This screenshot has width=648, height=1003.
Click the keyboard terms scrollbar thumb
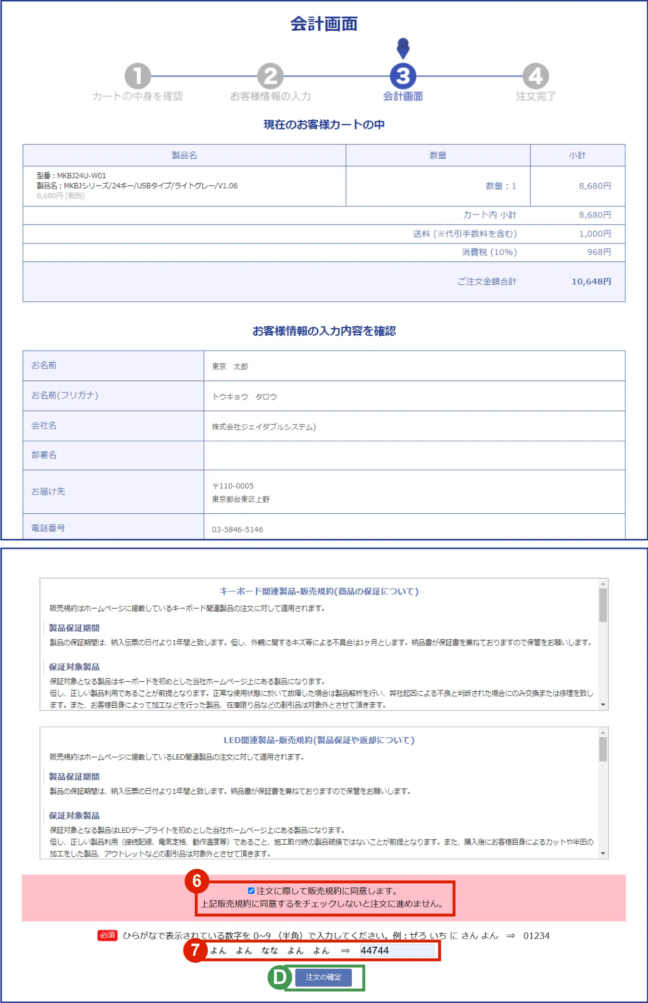[x=603, y=605]
